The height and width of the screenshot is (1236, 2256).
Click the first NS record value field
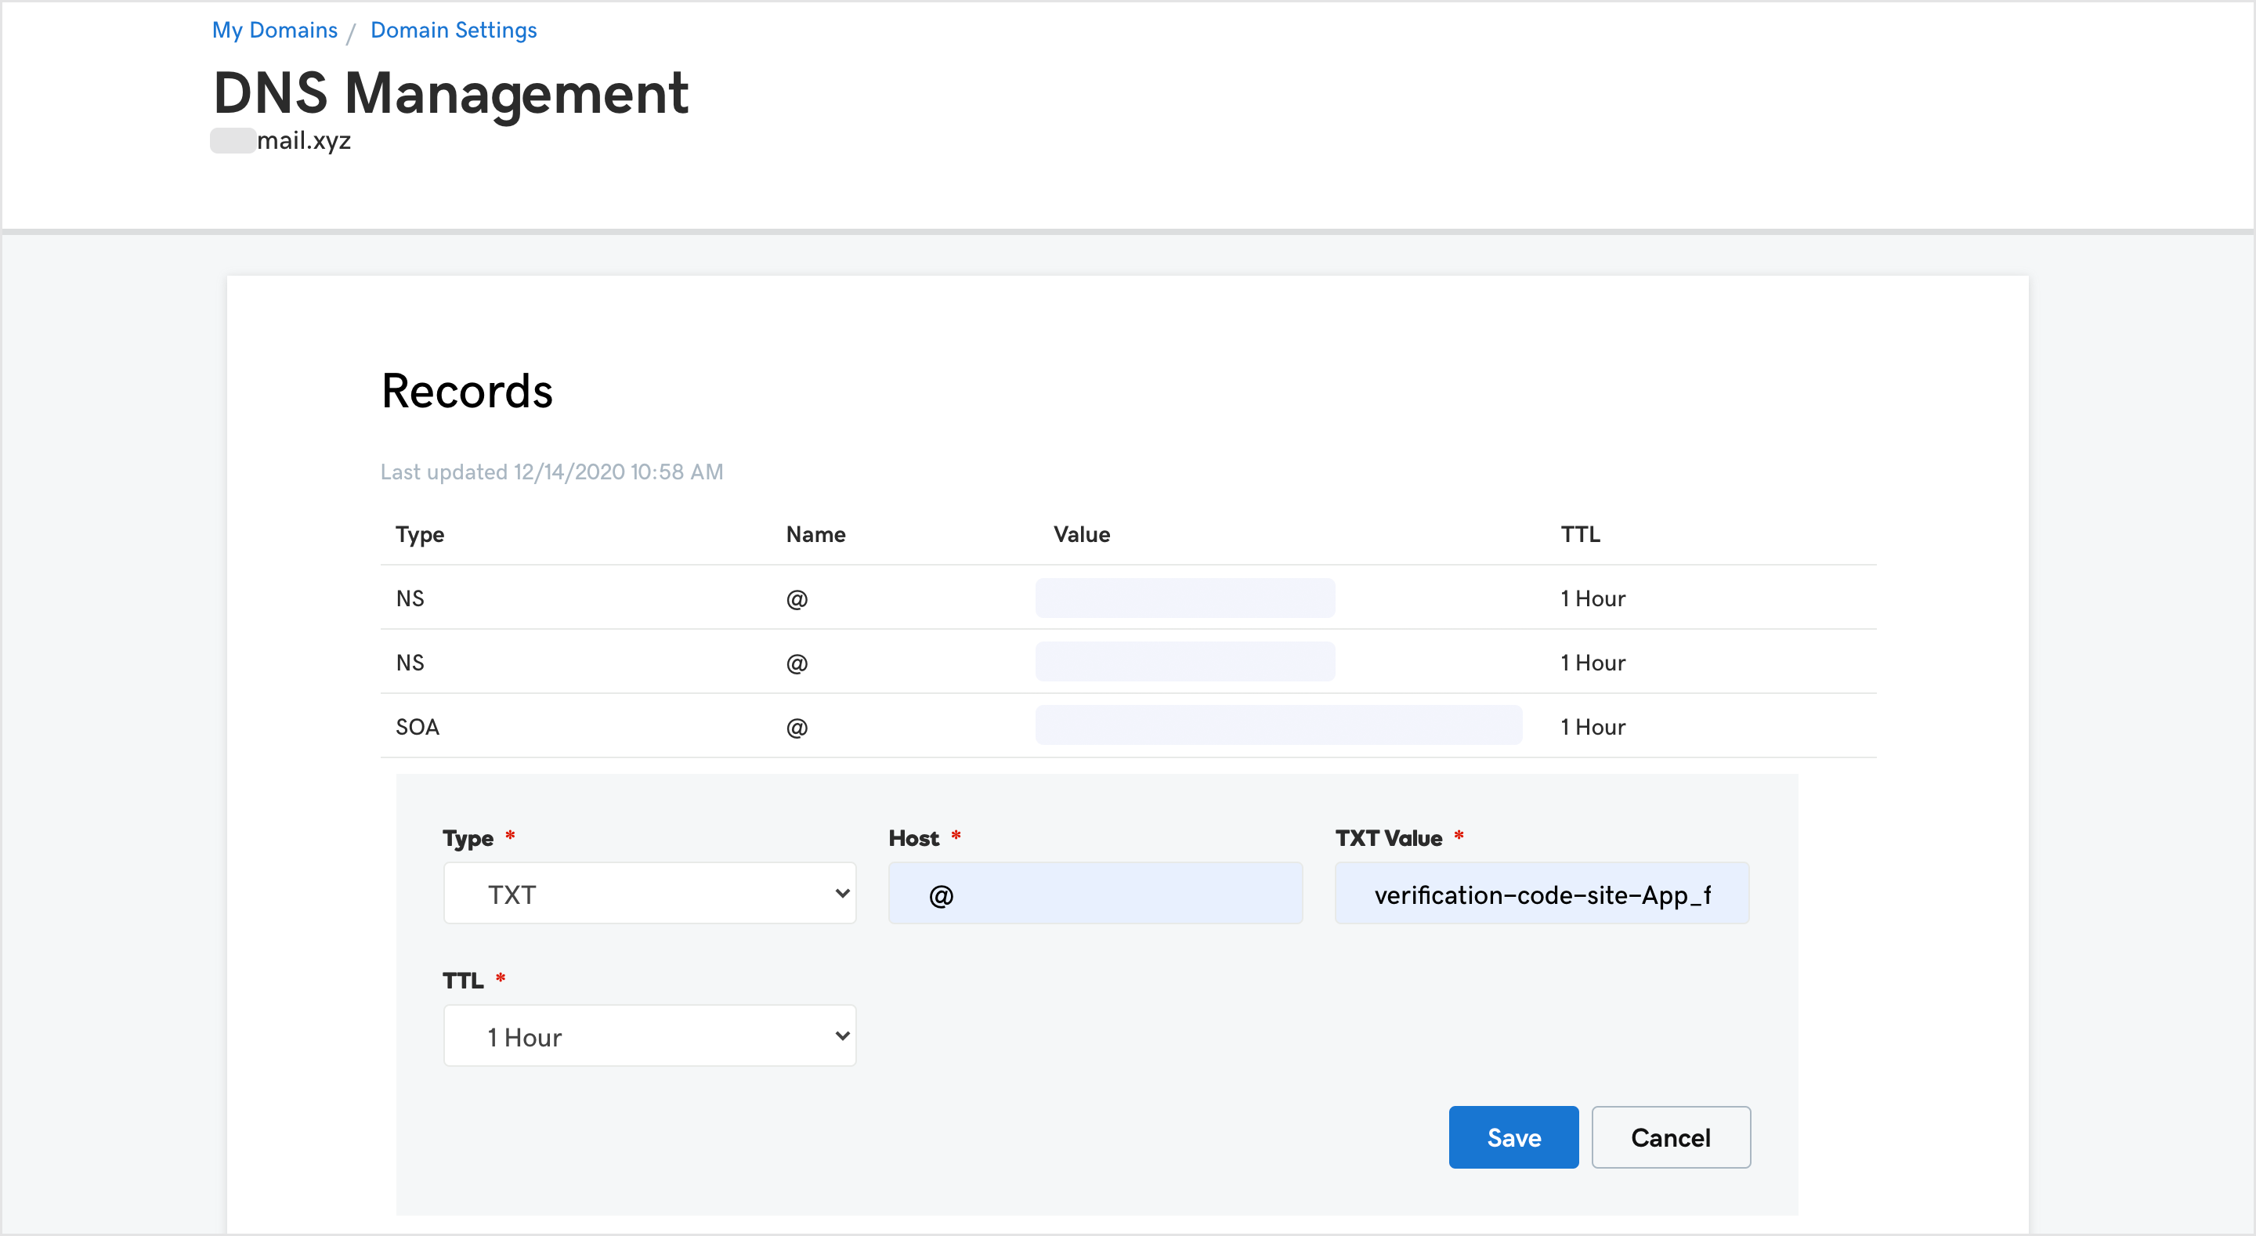[1185, 598]
